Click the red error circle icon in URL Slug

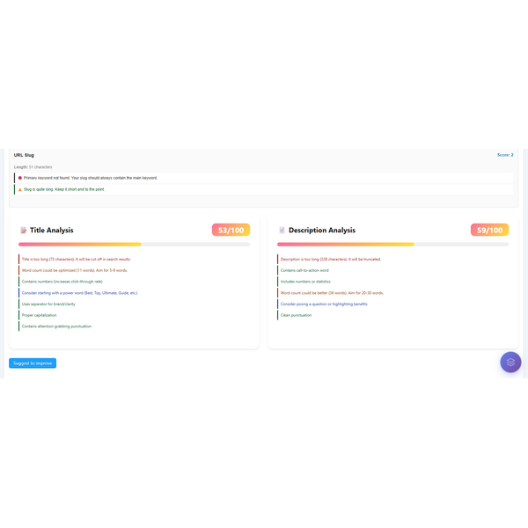[20, 178]
